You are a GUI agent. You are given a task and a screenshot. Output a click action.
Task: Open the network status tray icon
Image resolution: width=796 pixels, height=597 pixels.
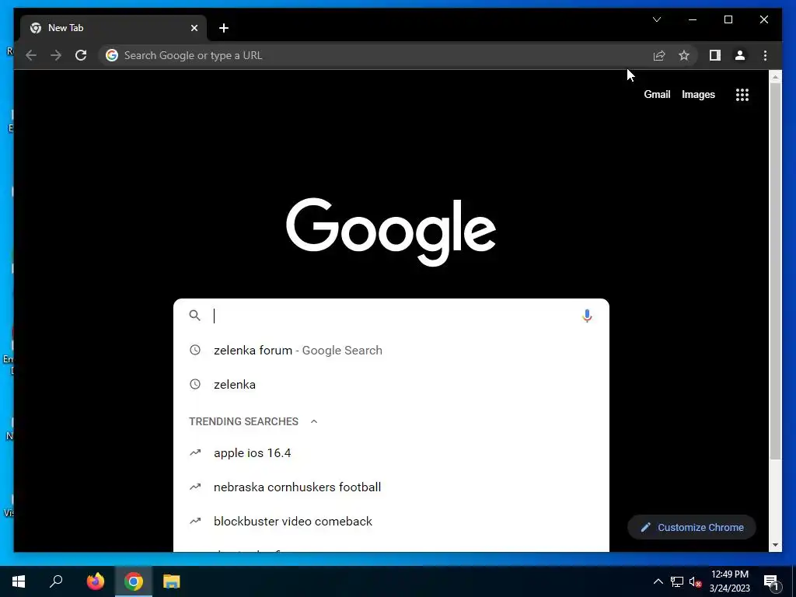tap(677, 581)
